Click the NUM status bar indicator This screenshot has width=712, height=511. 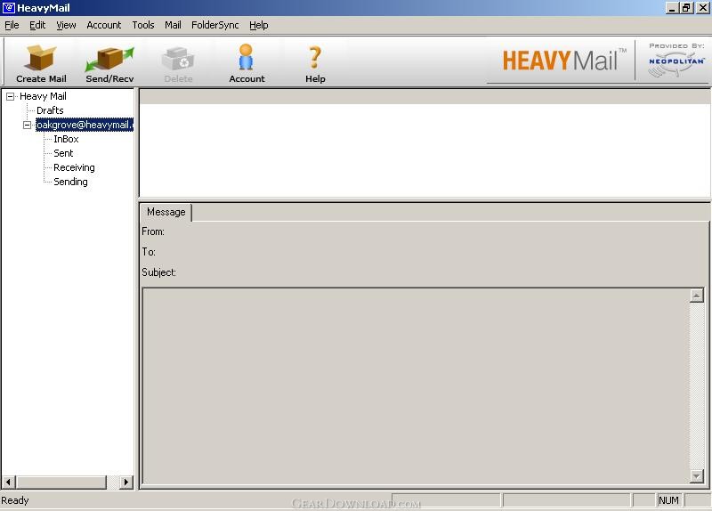point(669,500)
